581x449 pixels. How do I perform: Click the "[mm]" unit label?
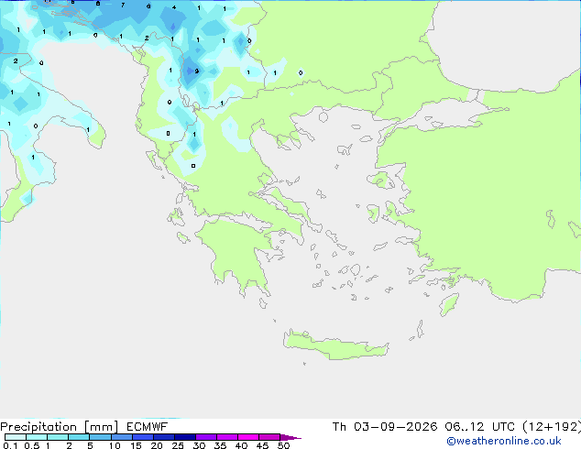click(x=101, y=427)
